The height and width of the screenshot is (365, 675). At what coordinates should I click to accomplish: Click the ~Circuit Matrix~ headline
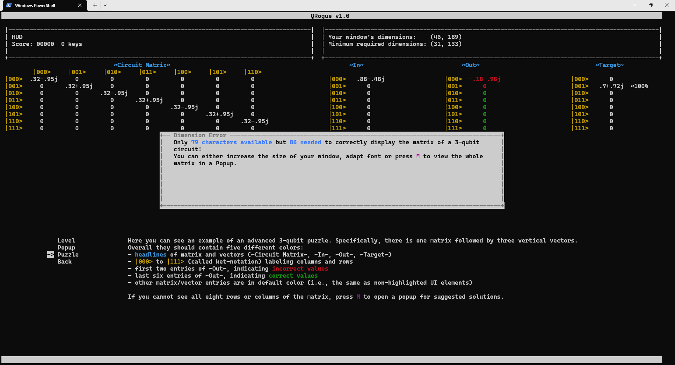(x=142, y=65)
